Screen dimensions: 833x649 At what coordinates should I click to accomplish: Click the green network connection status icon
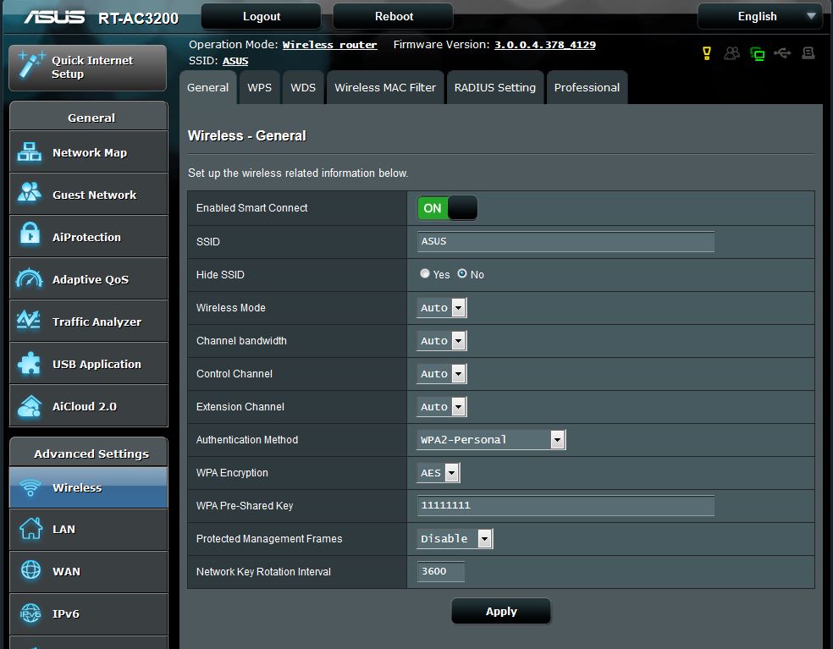click(x=757, y=53)
